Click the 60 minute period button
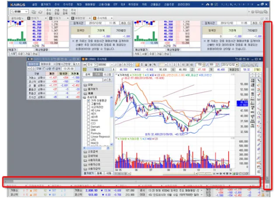The width and height of the screenshot is (275, 198). [x=192, y=65]
